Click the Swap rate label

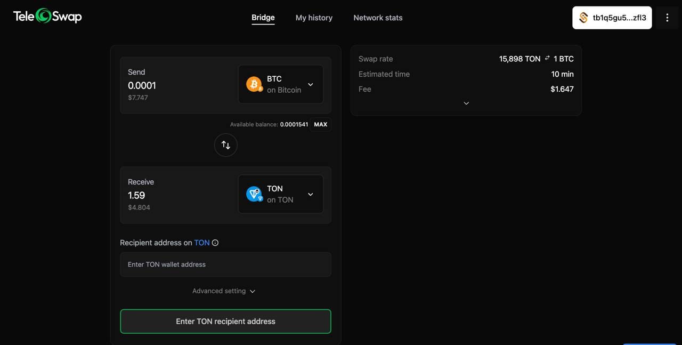376,59
